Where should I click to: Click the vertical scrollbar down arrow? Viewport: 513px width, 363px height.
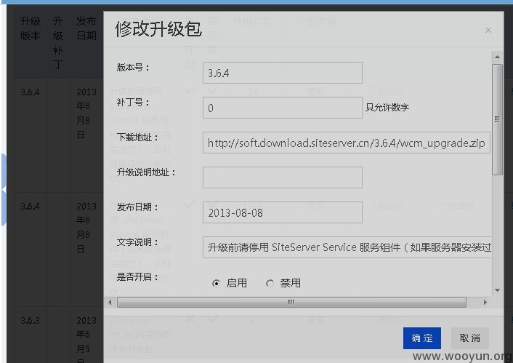497,290
